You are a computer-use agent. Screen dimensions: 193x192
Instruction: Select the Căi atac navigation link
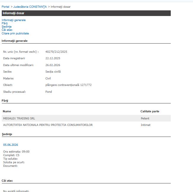[x=7, y=30]
